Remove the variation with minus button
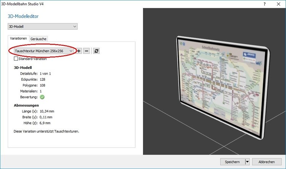286x169 pixels. point(87,51)
